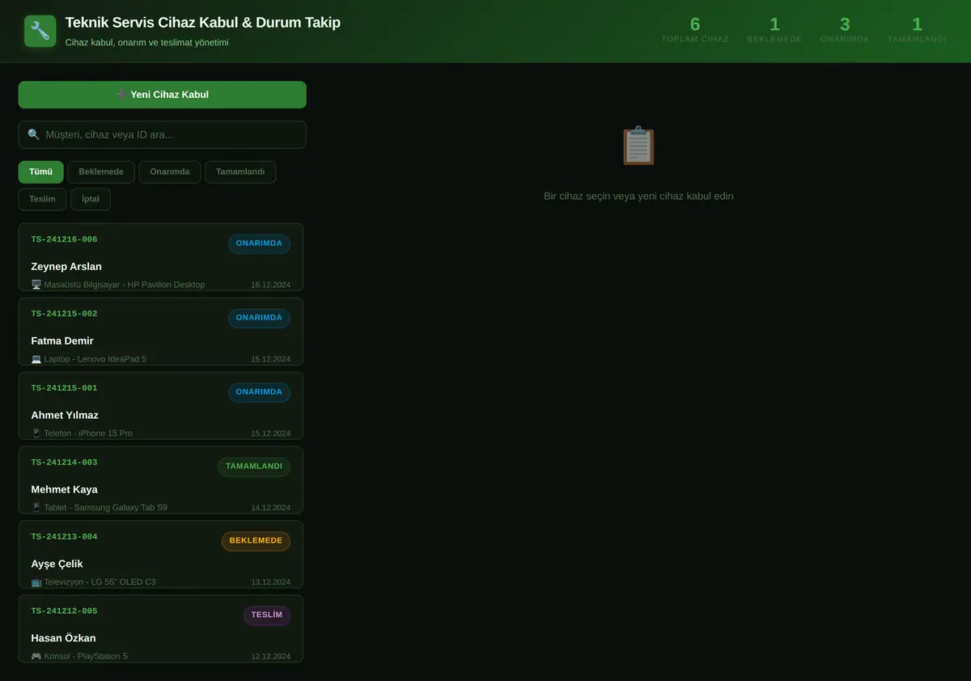Click the date 16.12.2024 on Zeynep's card

pos(270,285)
